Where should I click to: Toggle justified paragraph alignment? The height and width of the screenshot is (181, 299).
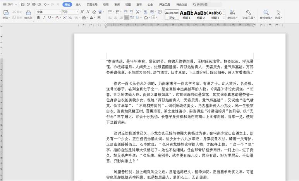coord(127,18)
